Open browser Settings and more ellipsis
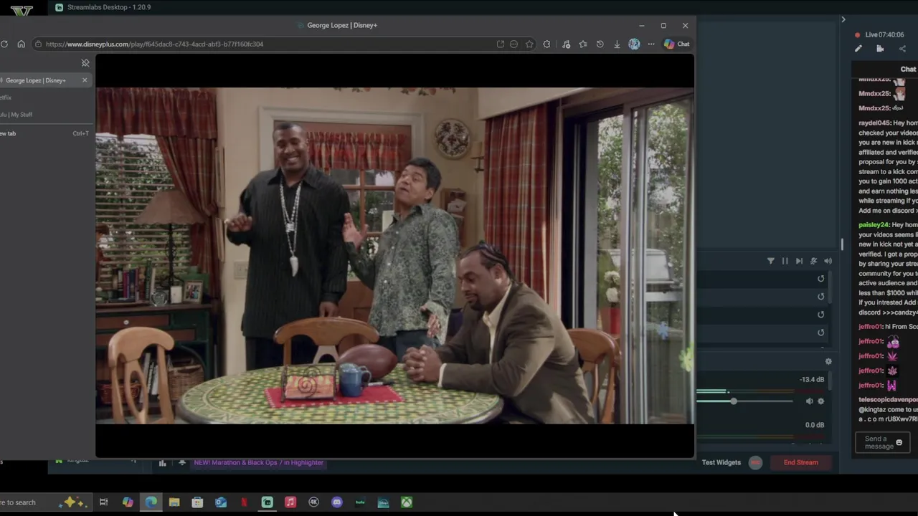This screenshot has height=516, width=918. pyautogui.click(x=651, y=44)
